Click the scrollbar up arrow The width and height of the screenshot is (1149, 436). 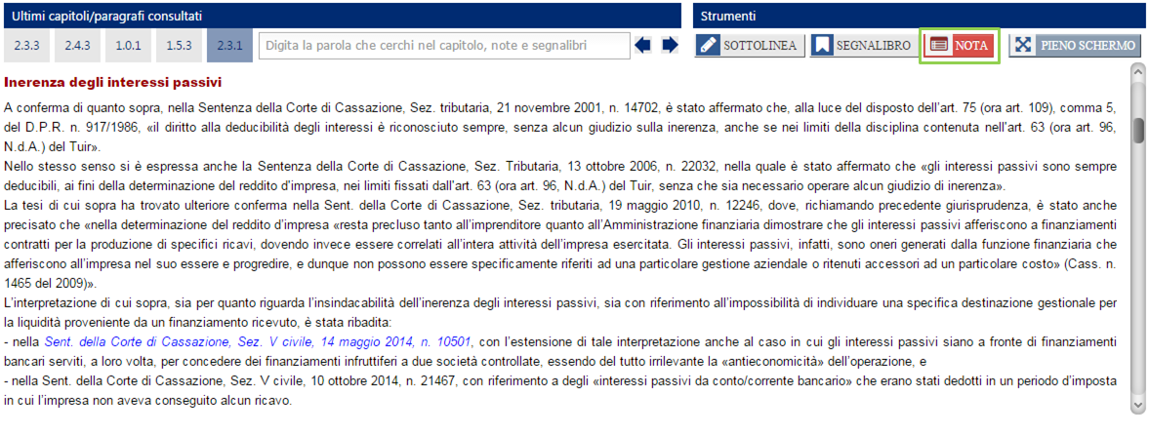coord(1138,72)
